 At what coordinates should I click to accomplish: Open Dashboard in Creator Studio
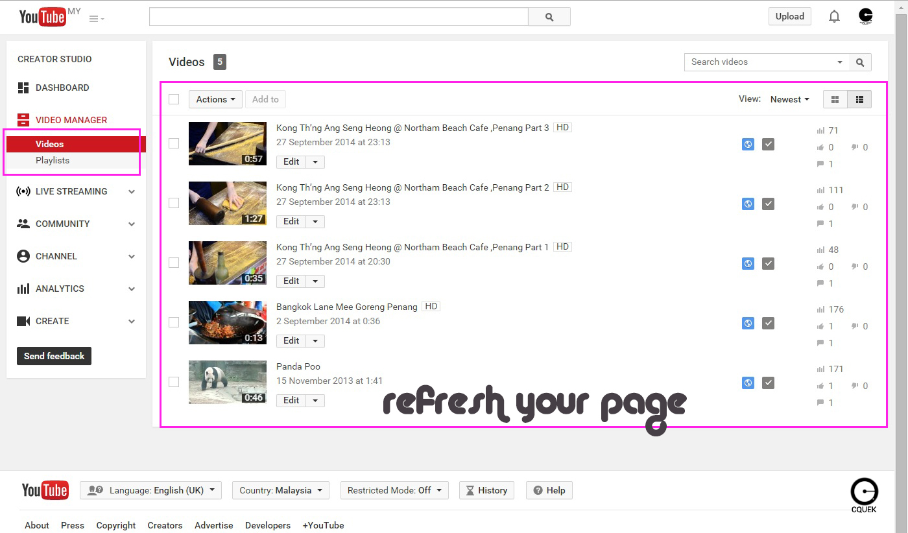pos(62,88)
